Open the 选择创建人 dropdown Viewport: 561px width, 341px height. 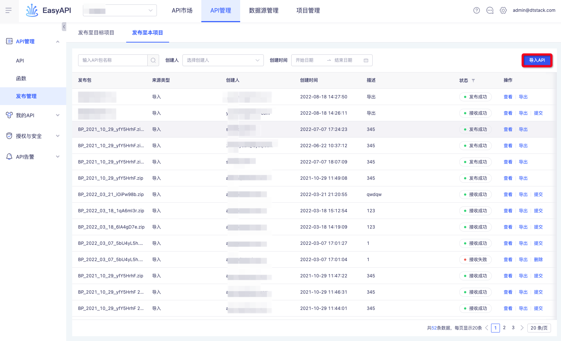pos(223,60)
